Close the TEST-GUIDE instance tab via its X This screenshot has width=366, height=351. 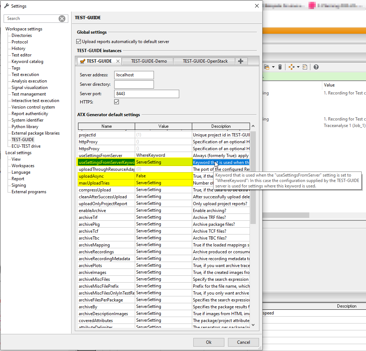117,61
